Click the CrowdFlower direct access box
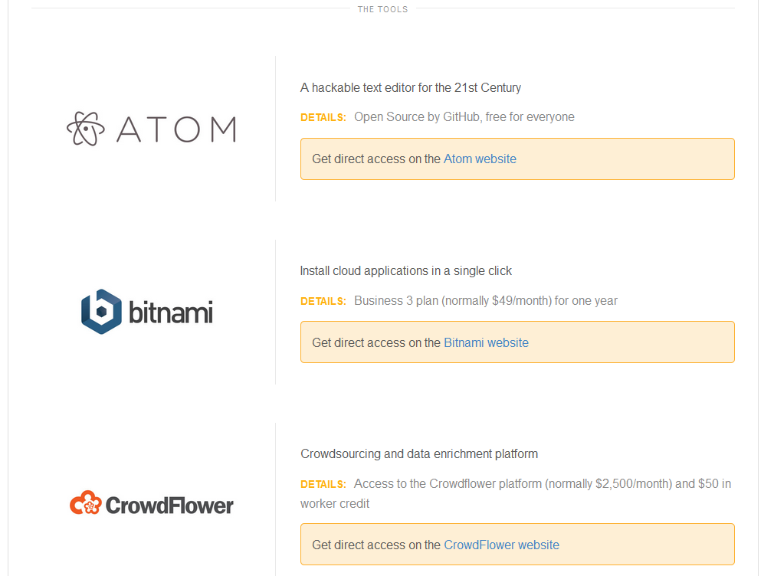The width and height of the screenshot is (774, 576). (517, 545)
